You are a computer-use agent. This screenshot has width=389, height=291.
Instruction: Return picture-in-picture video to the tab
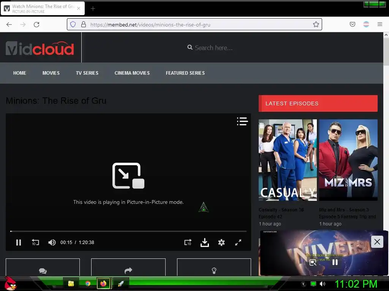click(x=313, y=262)
